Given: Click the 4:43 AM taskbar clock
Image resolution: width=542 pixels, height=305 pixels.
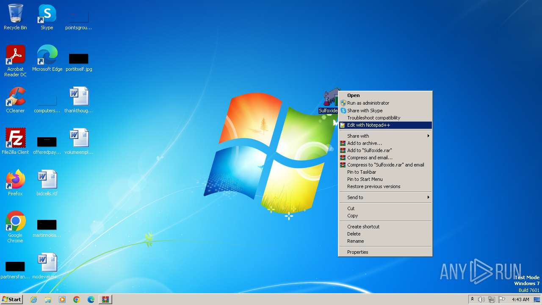Looking at the screenshot, I should (x=520, y=299).
